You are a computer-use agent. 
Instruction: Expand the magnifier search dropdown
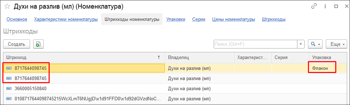pyautogui.click(x=315, y=44)
